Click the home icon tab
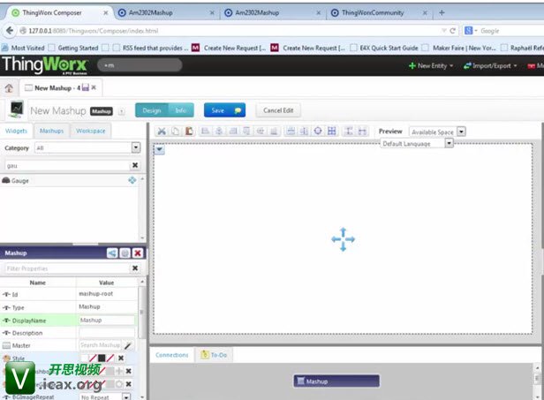 (9, 87)
